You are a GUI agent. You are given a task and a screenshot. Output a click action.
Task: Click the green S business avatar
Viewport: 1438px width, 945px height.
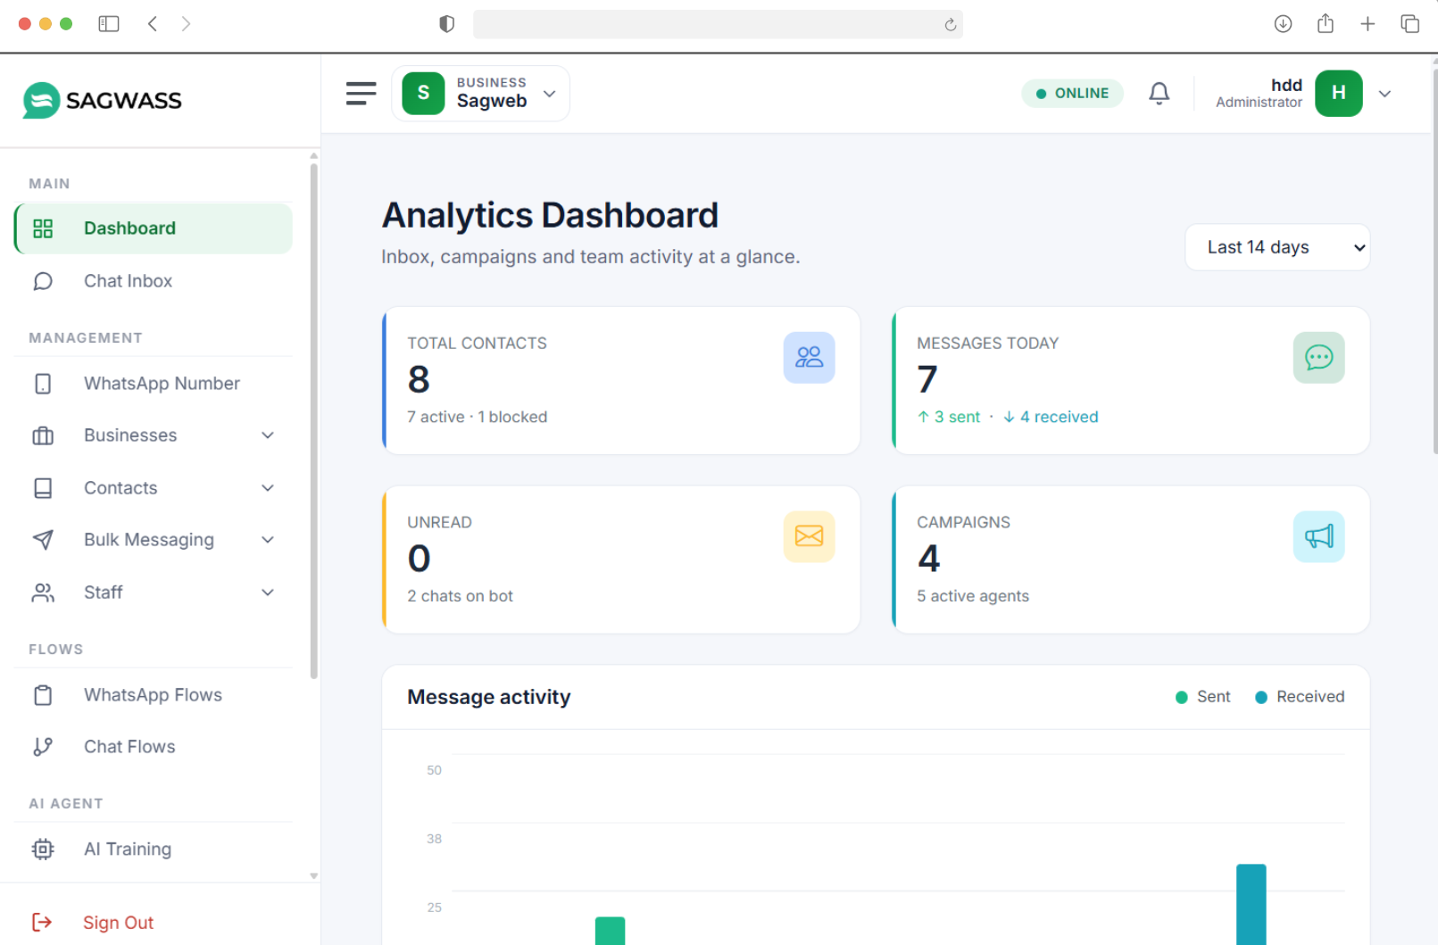[423, 94]
